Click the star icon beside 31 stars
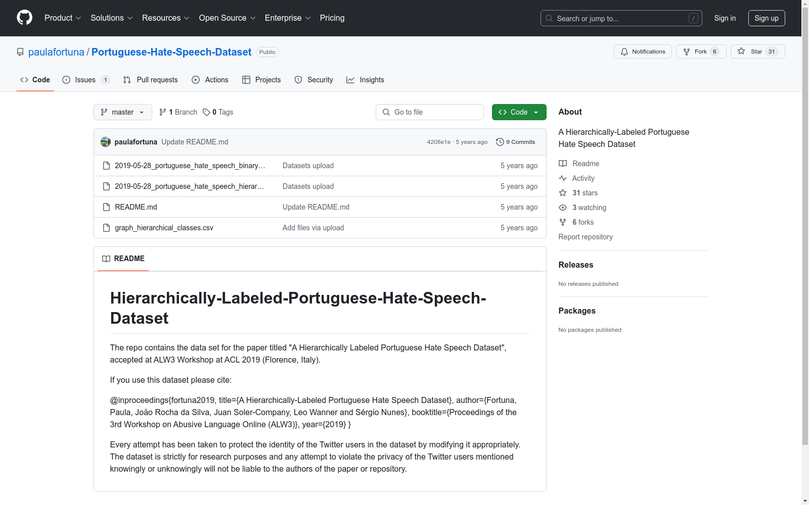This screenshot has height=505, width=809. pyautogui.click(x=563, y=193)
